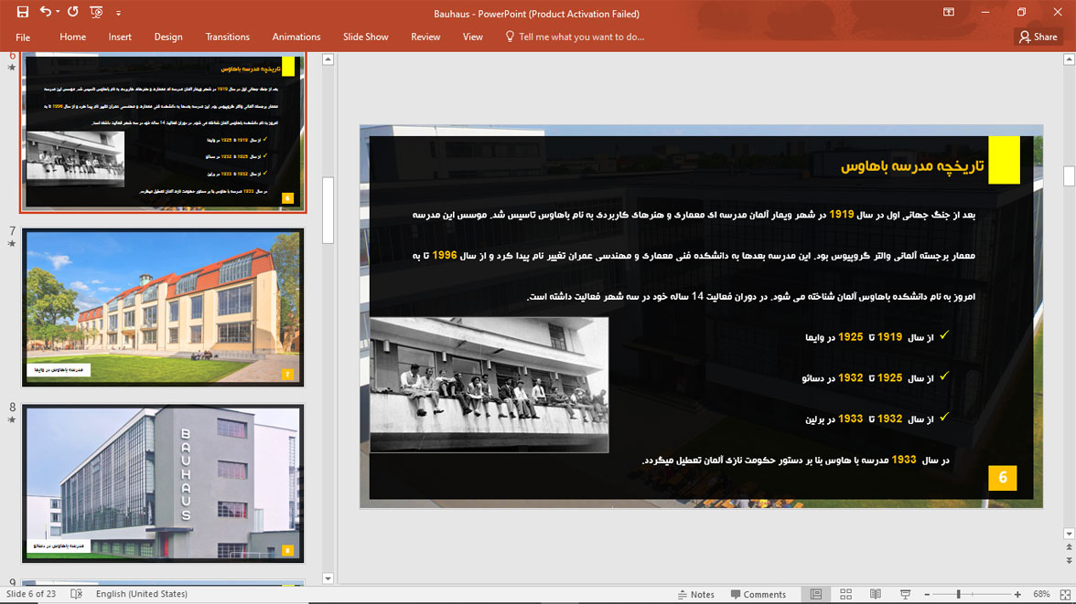Click the first paragraph line containing 1919
Image resolution: width=1076 pixels, height=604 pixels.
694,215
